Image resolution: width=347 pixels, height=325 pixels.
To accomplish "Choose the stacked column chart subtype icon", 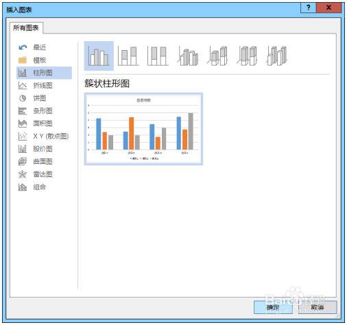I will pyautogui.click(x=128, y=56).
